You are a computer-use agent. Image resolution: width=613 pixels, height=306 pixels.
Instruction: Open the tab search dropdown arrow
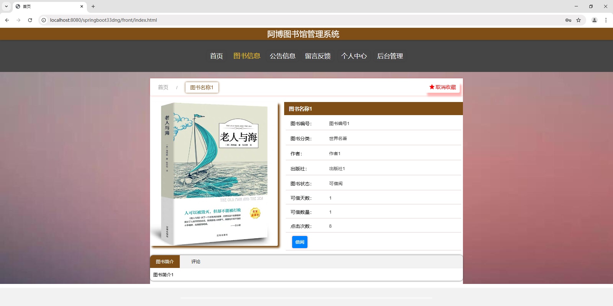[x=6, y=6]
